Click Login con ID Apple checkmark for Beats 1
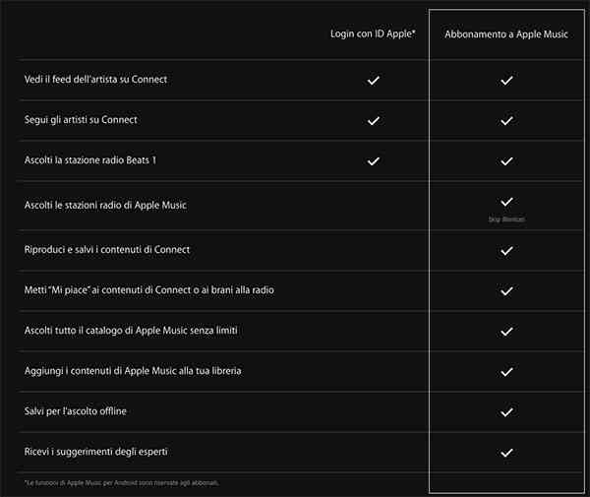590x497 pixels. pyautogui.click(x=373, y=160)
